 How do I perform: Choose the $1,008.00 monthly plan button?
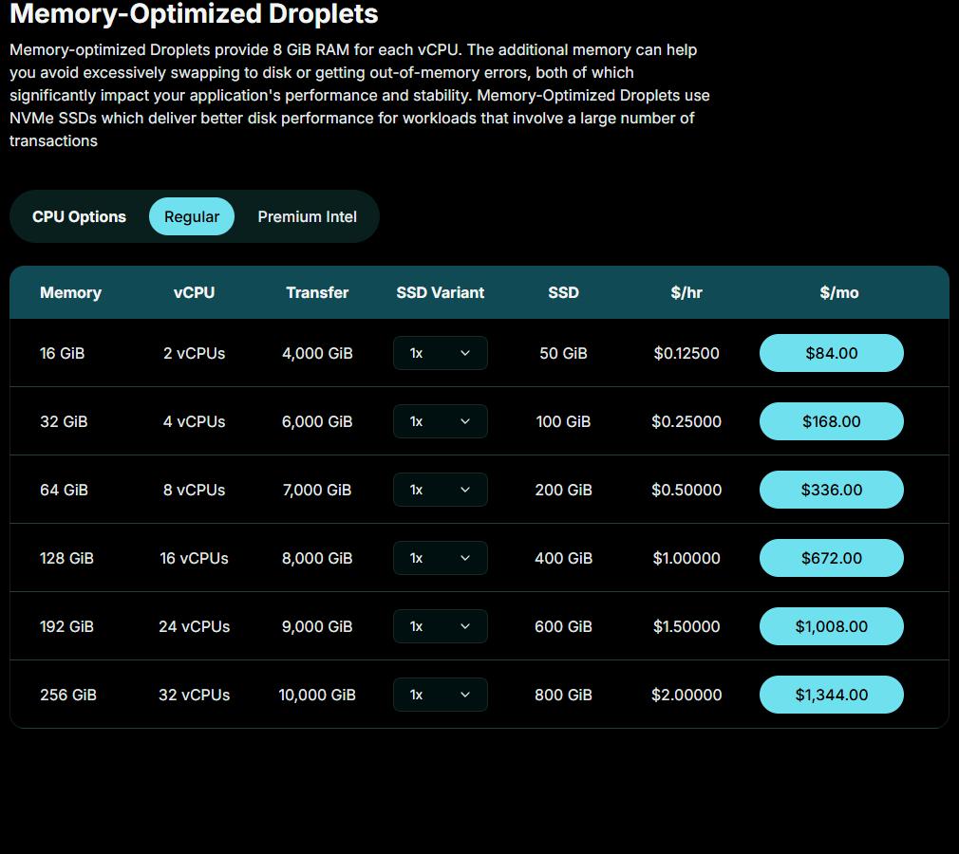[x=831, y=626]
